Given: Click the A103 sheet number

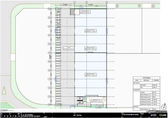Looking at the screenshot, I should pos(154,115).
